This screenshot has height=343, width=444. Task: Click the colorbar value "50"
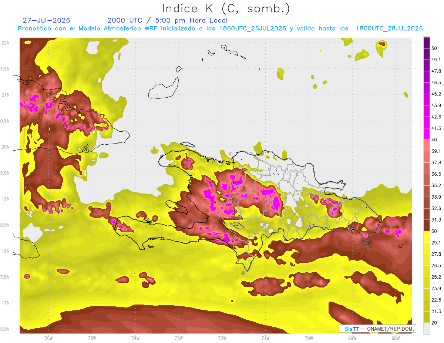tap(435, 48)
